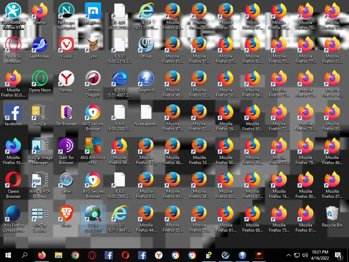Image resolution: width=349 pixels, height=262 pixels.
Task: Open Yandex browser from the taskbar
Action: coord(159,255)
